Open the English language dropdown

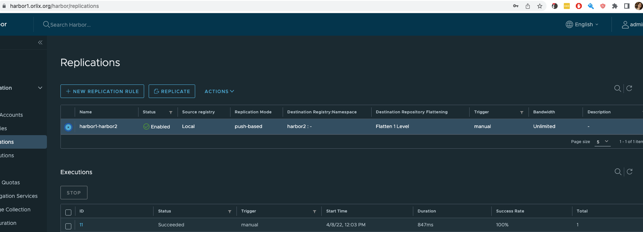pyautogui.click(x=582, y=24)
